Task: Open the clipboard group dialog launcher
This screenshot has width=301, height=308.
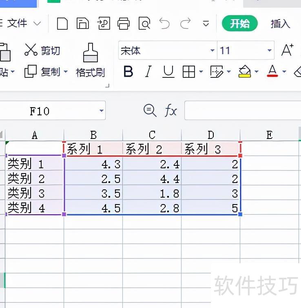Action: coord(107,86)
